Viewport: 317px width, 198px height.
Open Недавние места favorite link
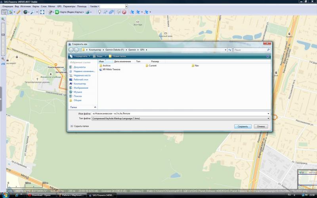pyautogui.click(x=82, y=75)
